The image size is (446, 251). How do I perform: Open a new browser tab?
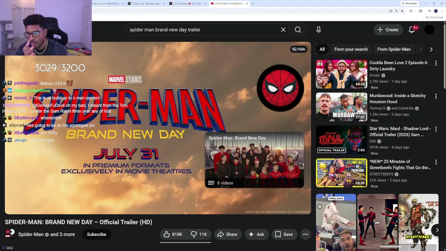(253, 3)
